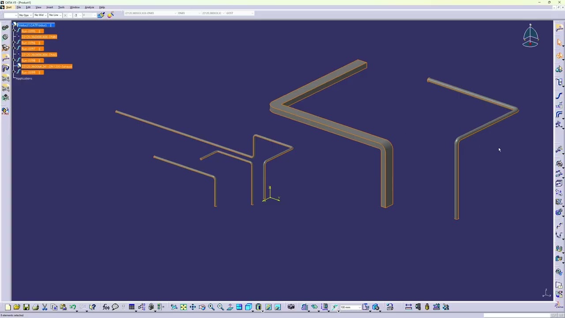Click the New document icon
Image resolution: width=565 pixels, height=318 pixels.
pos(8,307)
